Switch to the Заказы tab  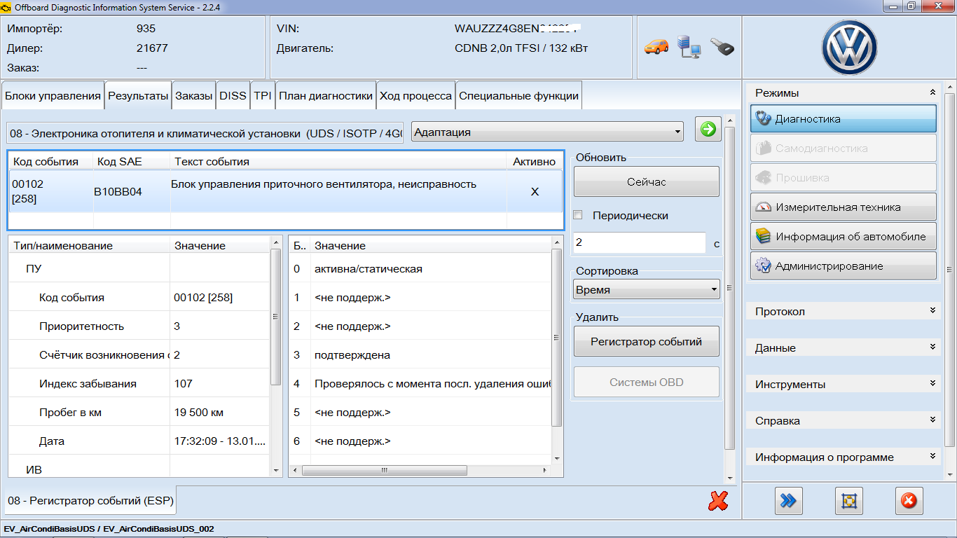coord(194,96)
